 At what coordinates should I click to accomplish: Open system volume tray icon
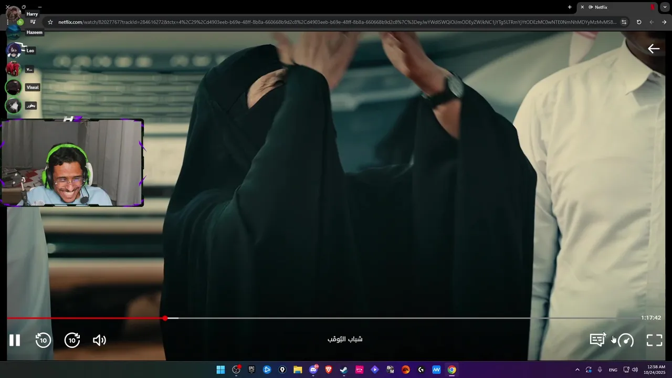(x=635, y=370)
